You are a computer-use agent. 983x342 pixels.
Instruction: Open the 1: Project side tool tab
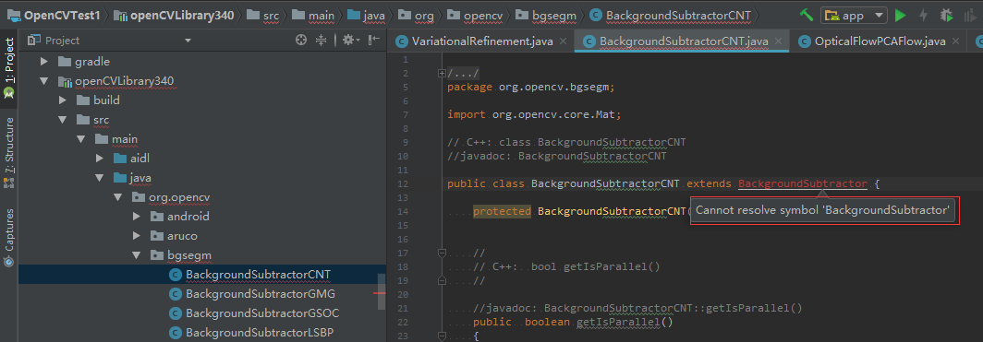9,67
